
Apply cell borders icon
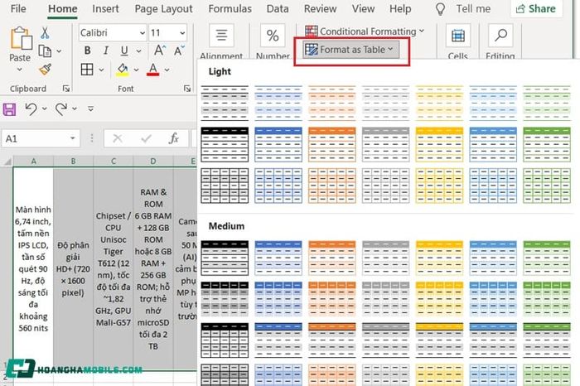coord(87,69)
